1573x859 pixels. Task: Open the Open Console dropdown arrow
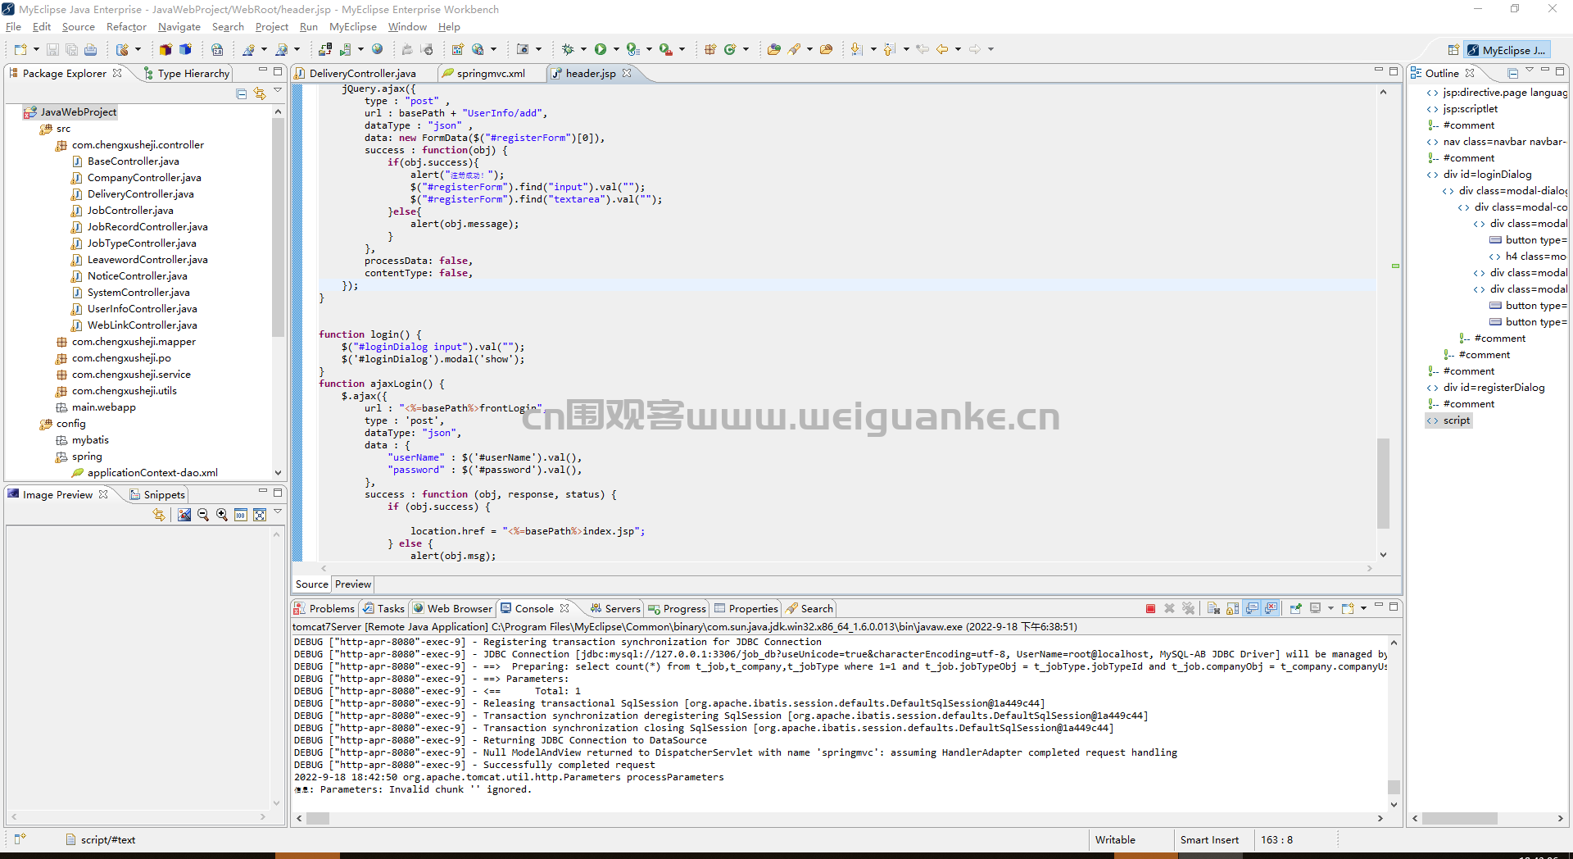coord(1363,608)
